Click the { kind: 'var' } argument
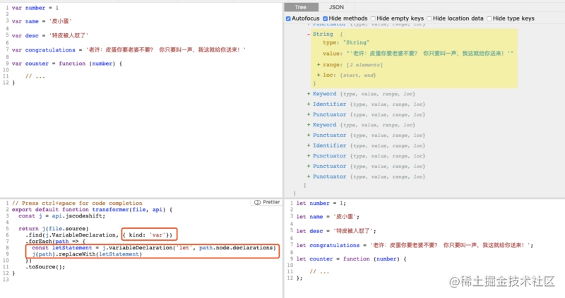The image size is (565, 298). point(147,235)
